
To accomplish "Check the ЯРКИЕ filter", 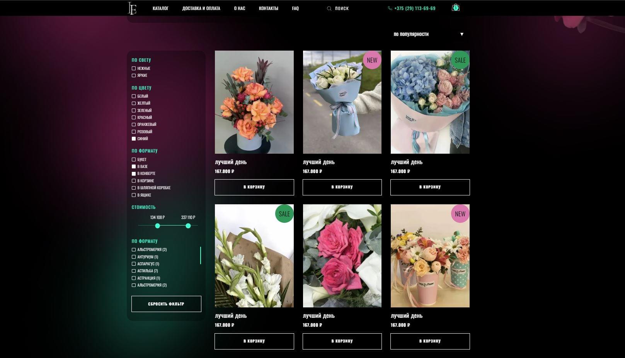I will [x=134, y=75].
